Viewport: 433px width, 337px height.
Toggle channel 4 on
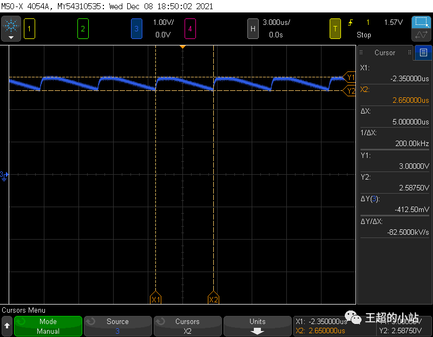[190, 29]
